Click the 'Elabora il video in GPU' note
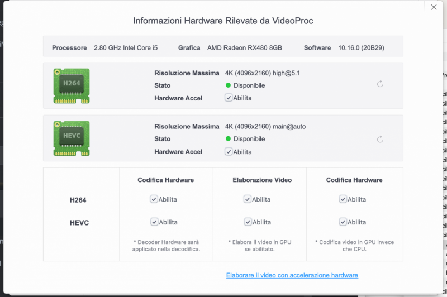The image size is (447, 297). pos(260,246)
